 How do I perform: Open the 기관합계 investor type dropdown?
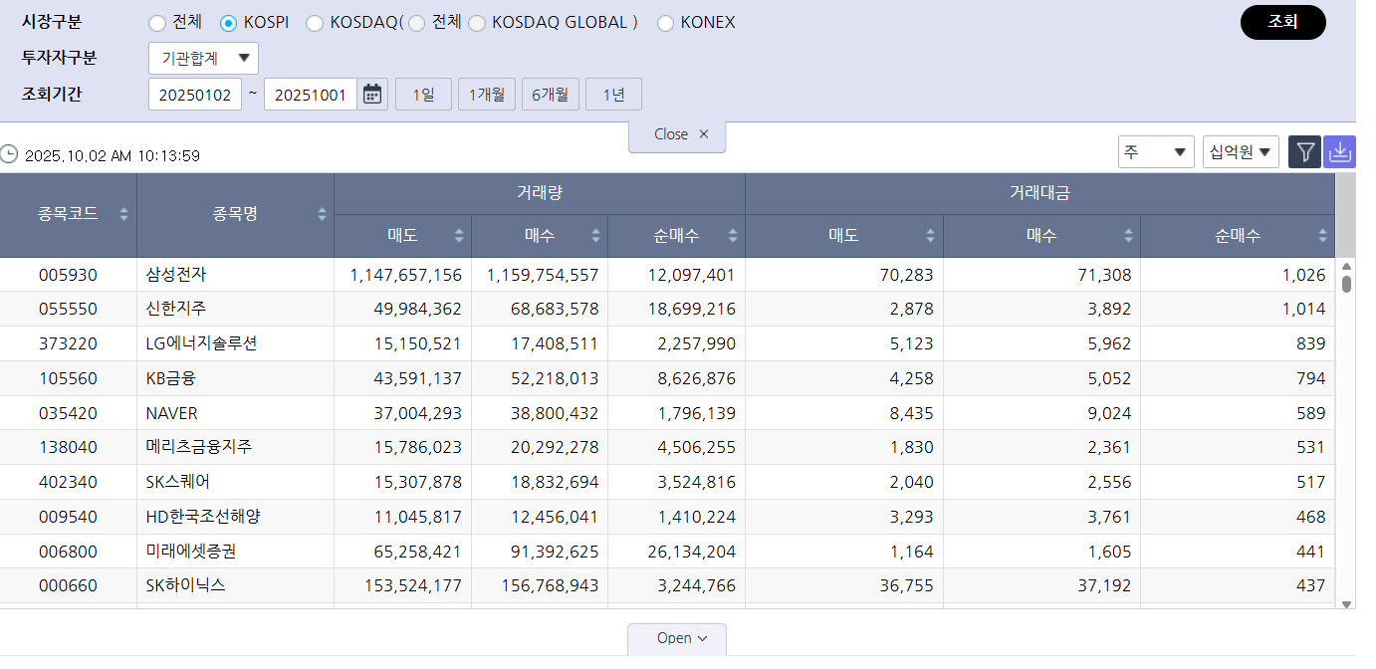click(x=203, y=59)
